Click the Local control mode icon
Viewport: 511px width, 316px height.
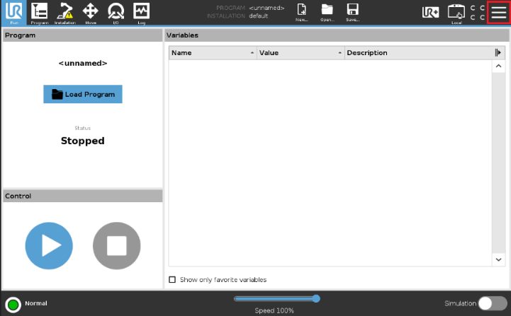coord(456,13)
